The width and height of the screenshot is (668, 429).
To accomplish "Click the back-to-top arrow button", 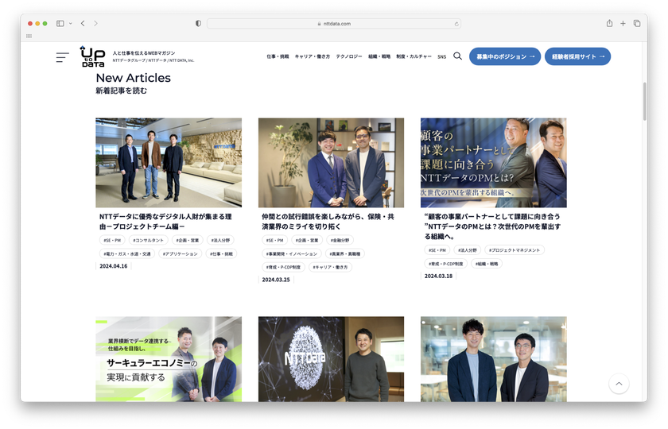I will click(x=619, y=384).
